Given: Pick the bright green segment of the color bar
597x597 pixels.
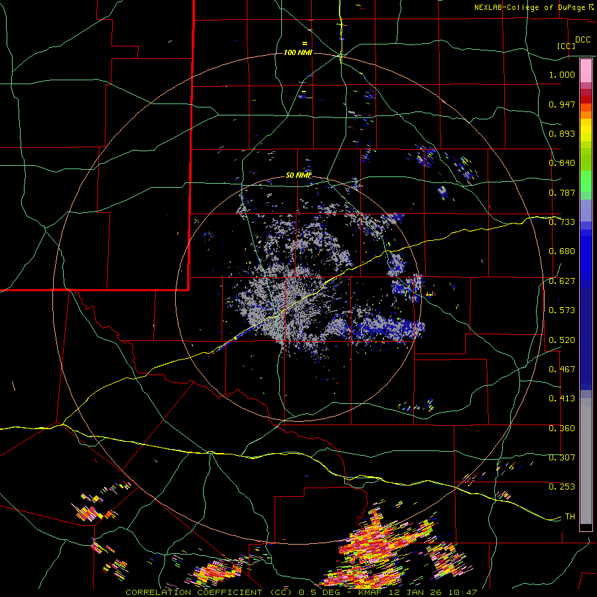Looking at the screenshot, I should point(586,181).
